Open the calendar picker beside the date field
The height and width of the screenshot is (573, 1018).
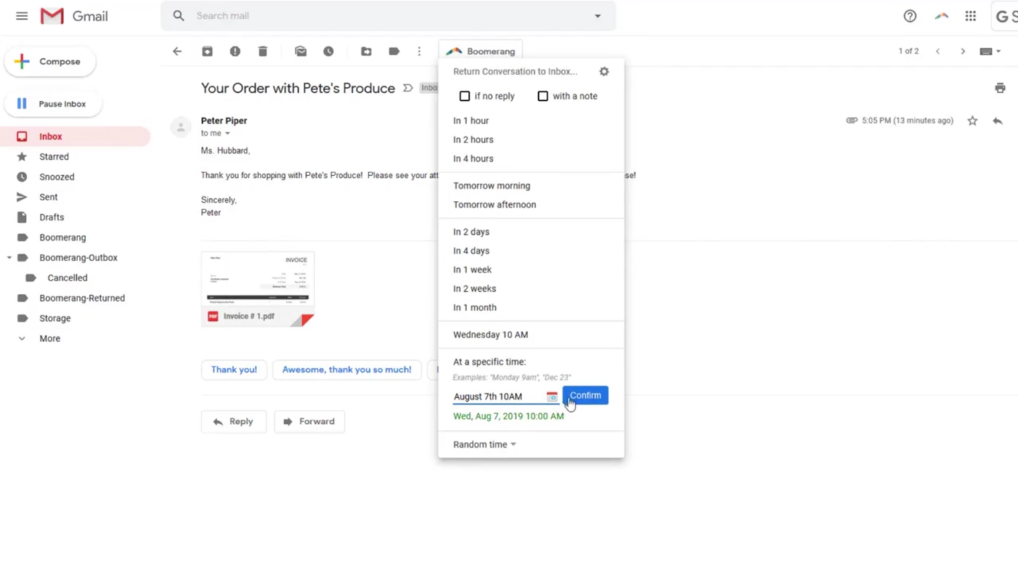click(551, 396)
